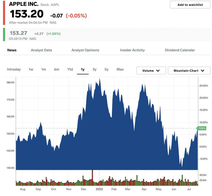Click the (-0.05%) change value

[x=76, y=16]
